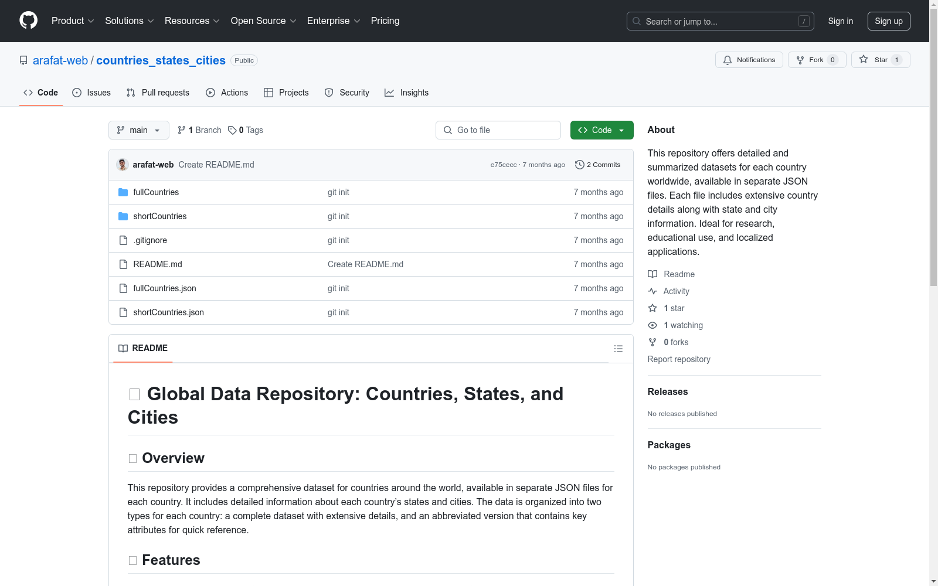Click the repository book icon beside arafat-web
Image resolution: width=938 pixels, height=586 pixels.
23,60
